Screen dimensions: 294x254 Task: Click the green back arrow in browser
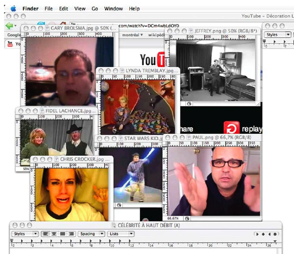(x=9, y=26)
